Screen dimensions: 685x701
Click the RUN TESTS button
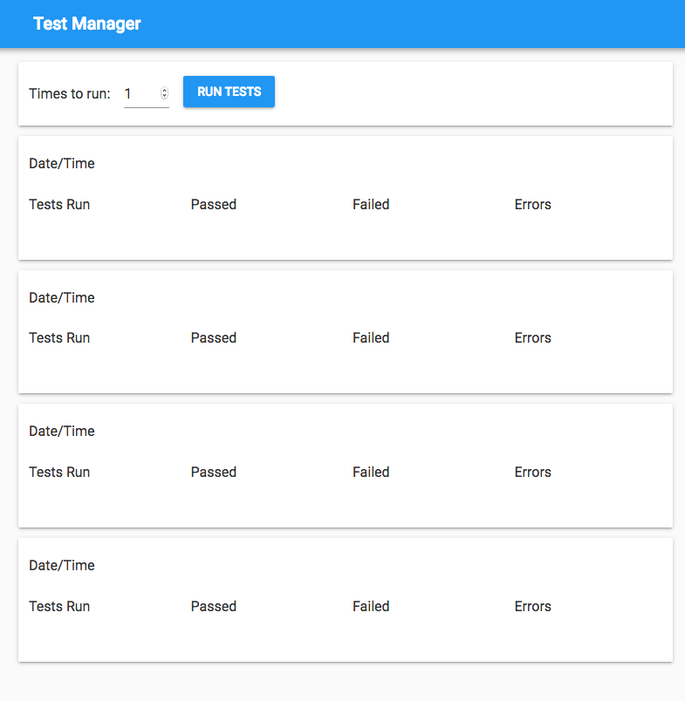229,92
